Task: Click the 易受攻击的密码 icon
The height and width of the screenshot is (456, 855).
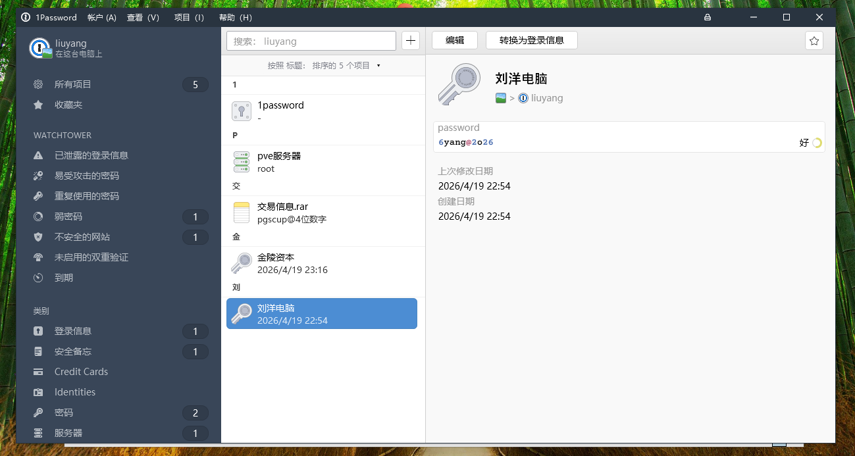Action: (x=38, y=176)
